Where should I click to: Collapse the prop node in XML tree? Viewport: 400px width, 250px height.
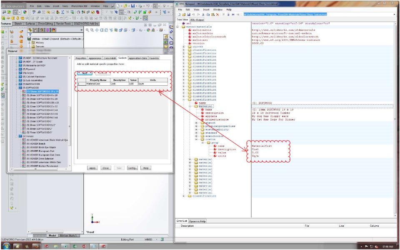coord(203,143)
